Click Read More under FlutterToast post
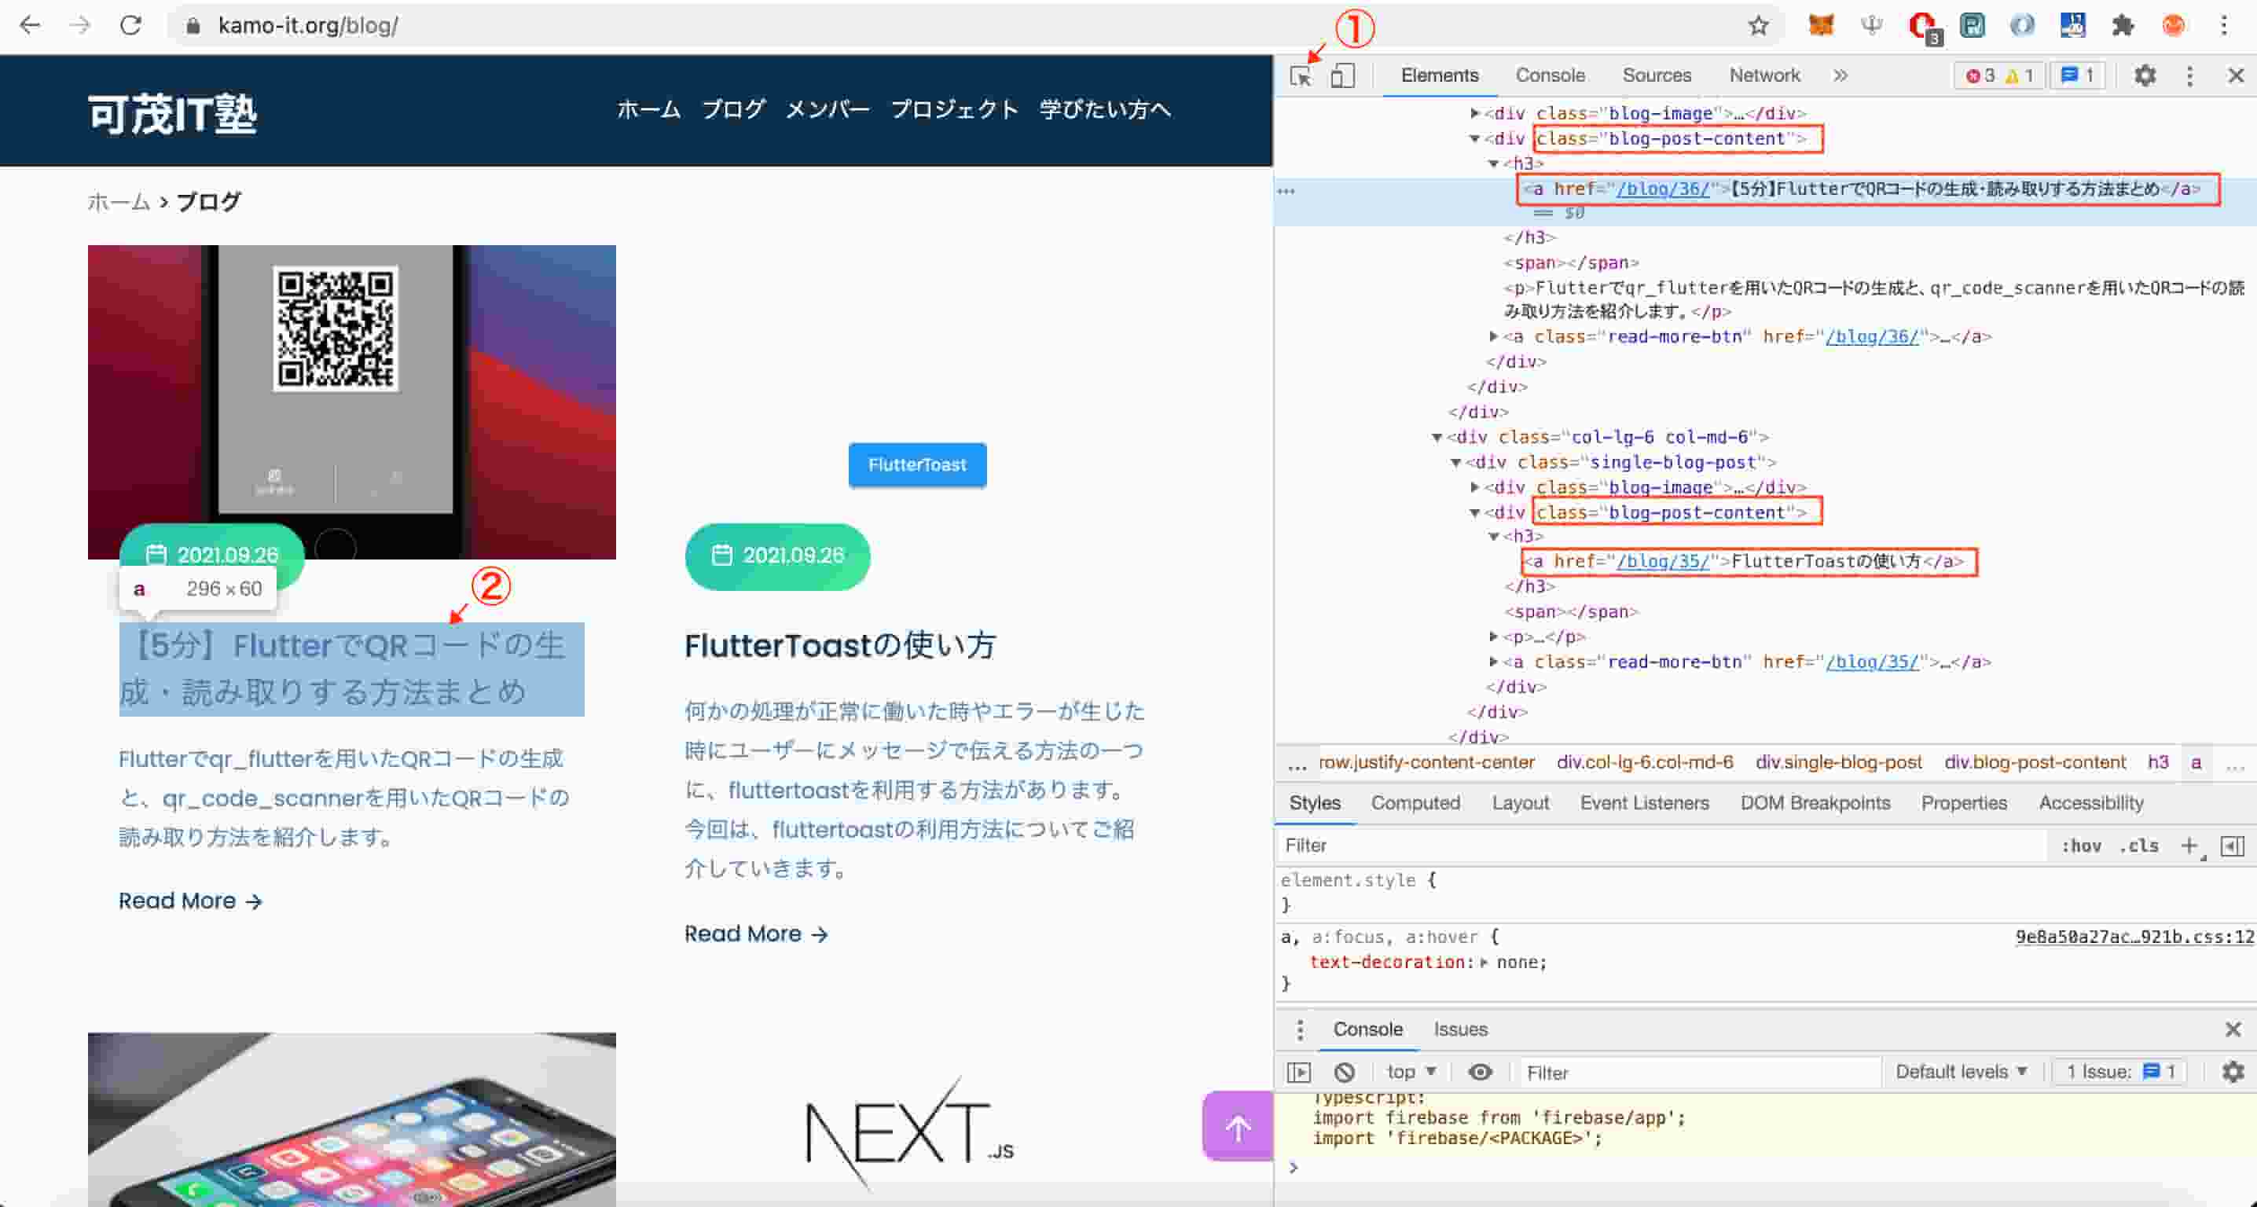2257x1207 pixels. 756,934
